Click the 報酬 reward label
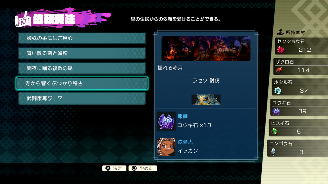Viewport: 328px width, 184px height. pyautogui.click(x=183, y=117)
